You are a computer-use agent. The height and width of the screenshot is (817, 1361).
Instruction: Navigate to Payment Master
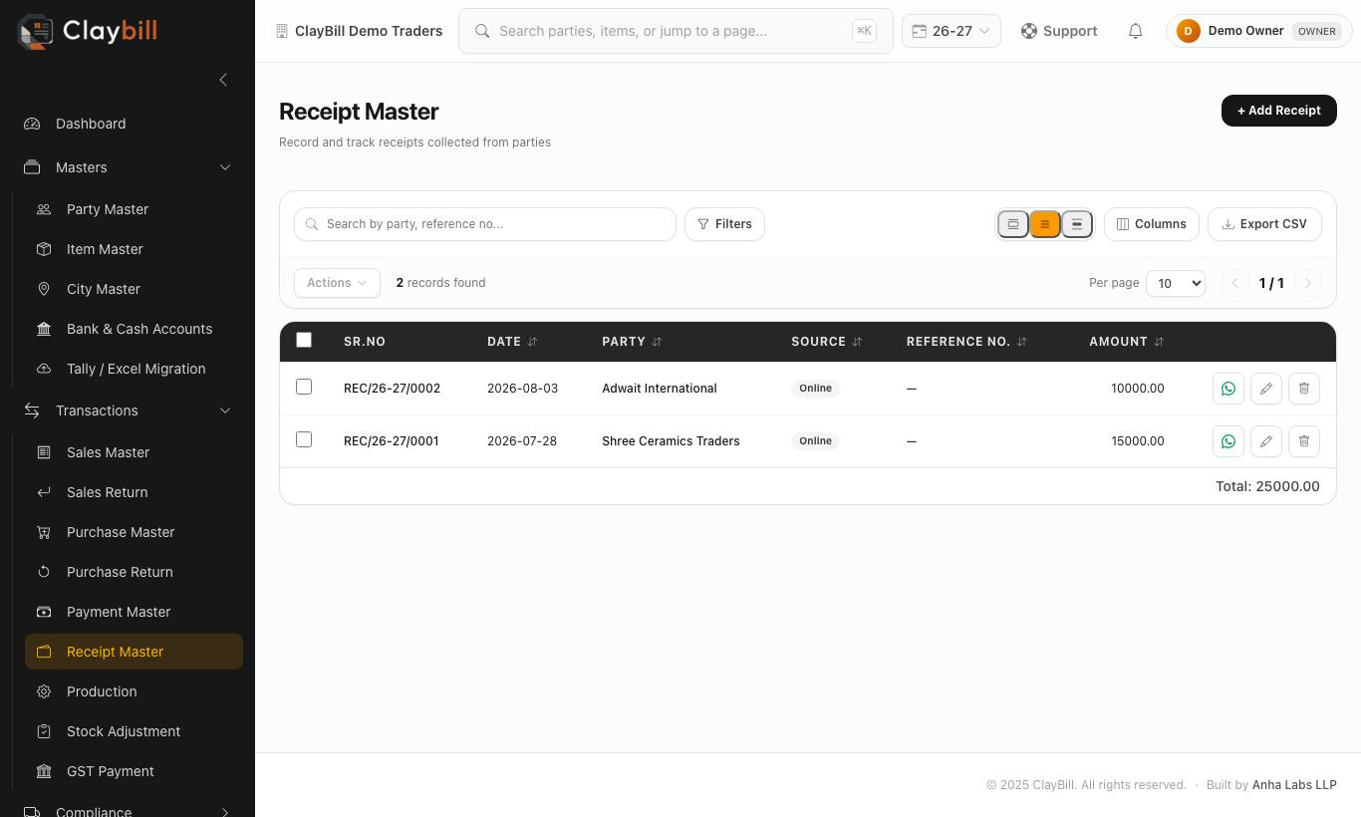134,612
